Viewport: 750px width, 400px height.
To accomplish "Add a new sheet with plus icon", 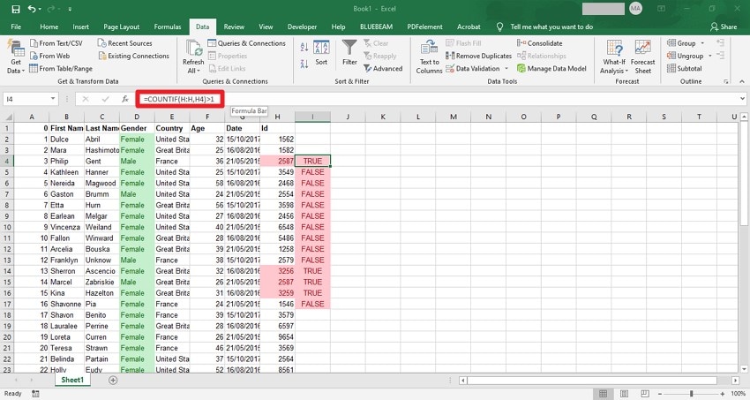I will (x=113, y=380).
